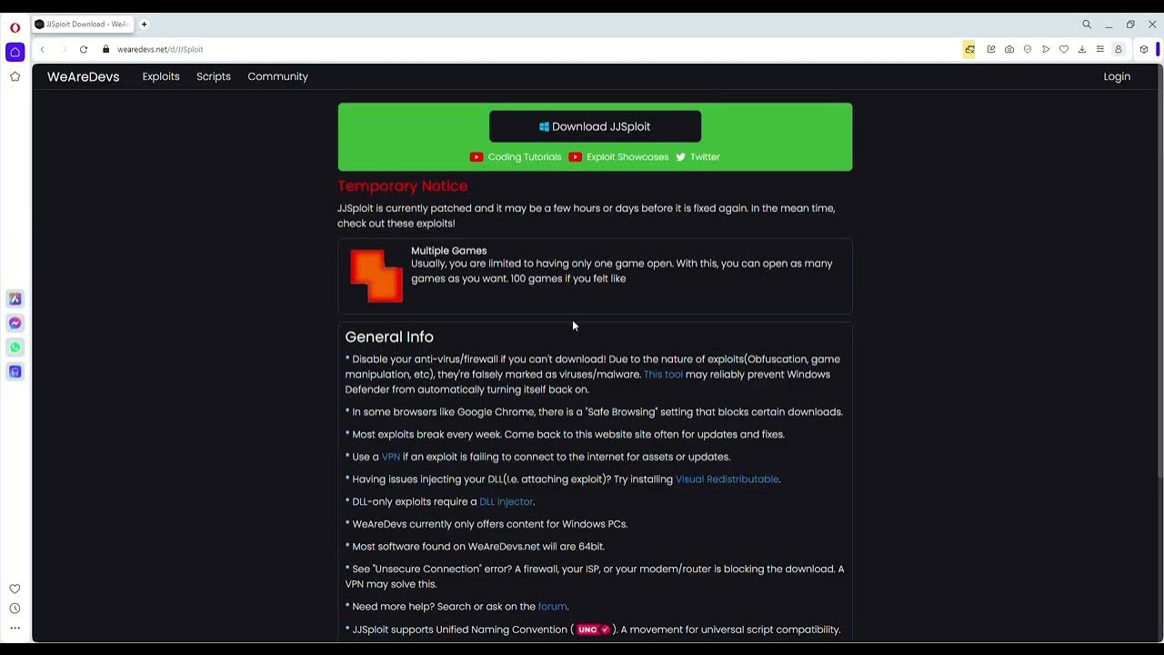Click the page vertical scrollbar
The image size is (1164, 655).
pos(1159,273)
